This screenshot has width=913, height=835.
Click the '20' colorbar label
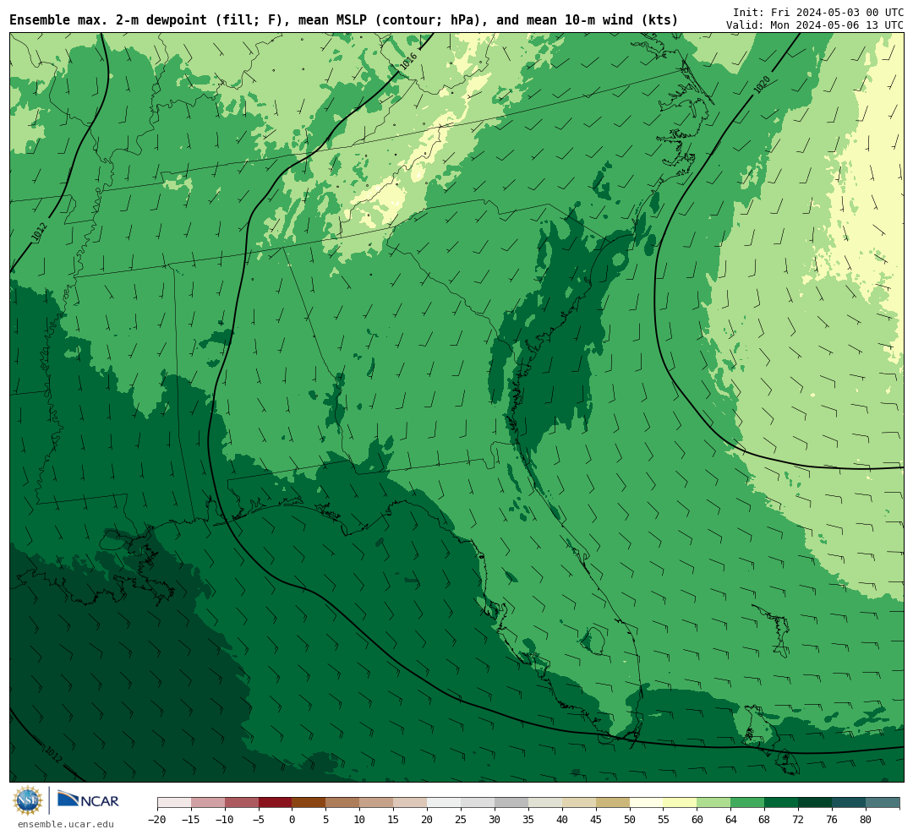(x=427, y=820)
